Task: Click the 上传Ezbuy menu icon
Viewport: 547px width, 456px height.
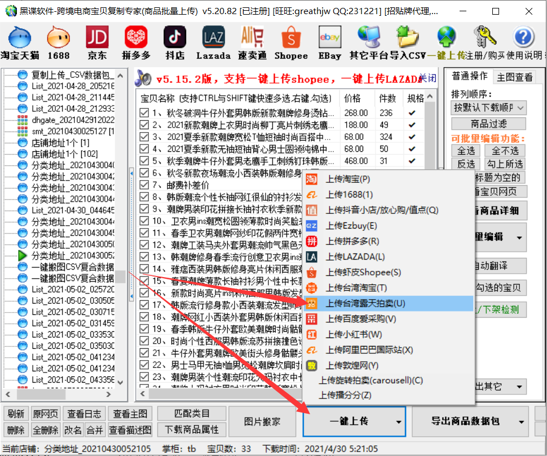Action: [311, 226]
